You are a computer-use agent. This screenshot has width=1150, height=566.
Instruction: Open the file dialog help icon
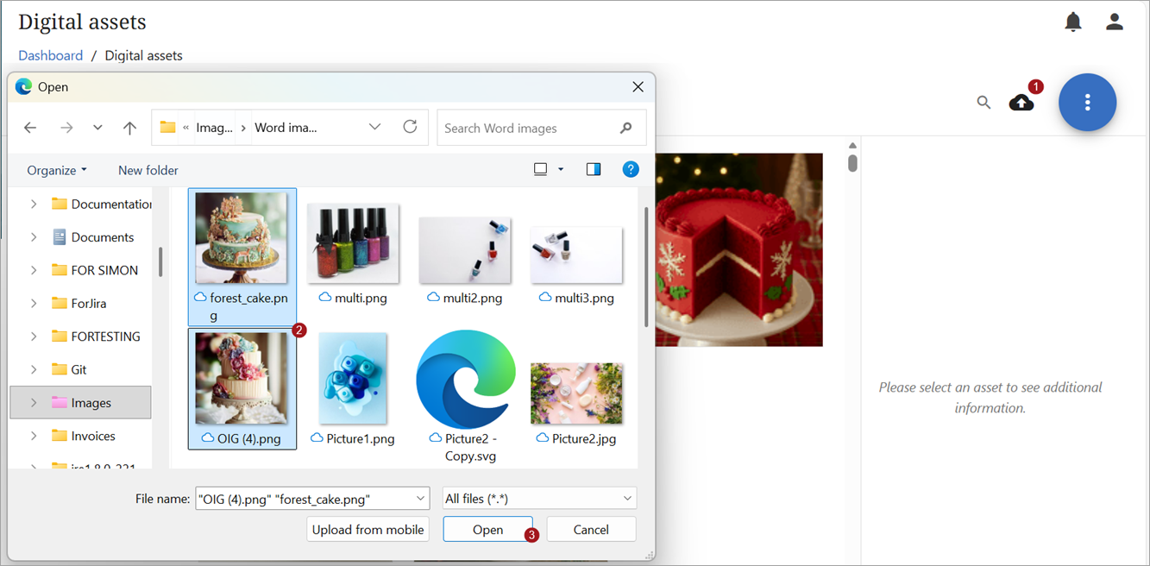631,169
